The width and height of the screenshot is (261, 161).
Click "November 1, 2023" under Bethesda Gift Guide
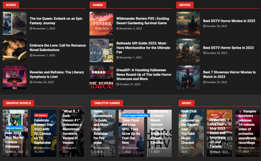[129, 57]
